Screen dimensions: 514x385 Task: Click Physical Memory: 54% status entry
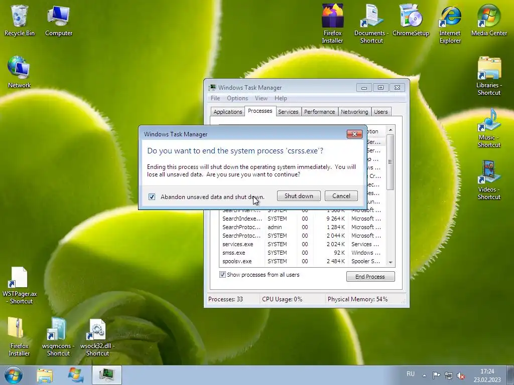coord(357,299)
